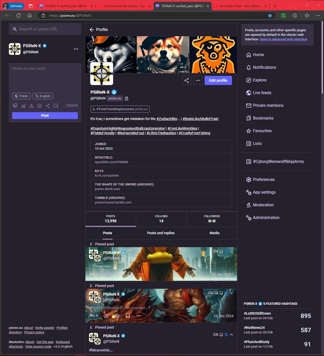Toggle the content warning triangle icon
324x356 pixels.
(31, 106)
